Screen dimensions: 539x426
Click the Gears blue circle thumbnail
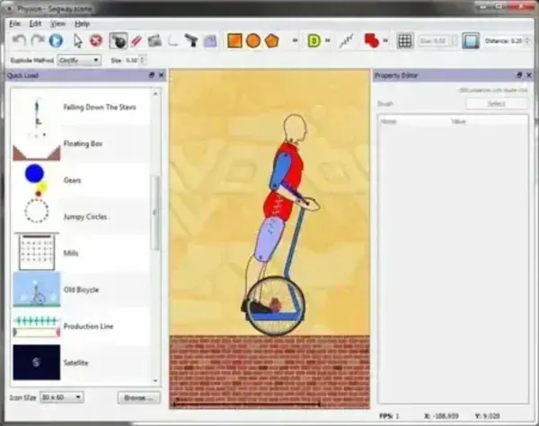pos(35,173)
